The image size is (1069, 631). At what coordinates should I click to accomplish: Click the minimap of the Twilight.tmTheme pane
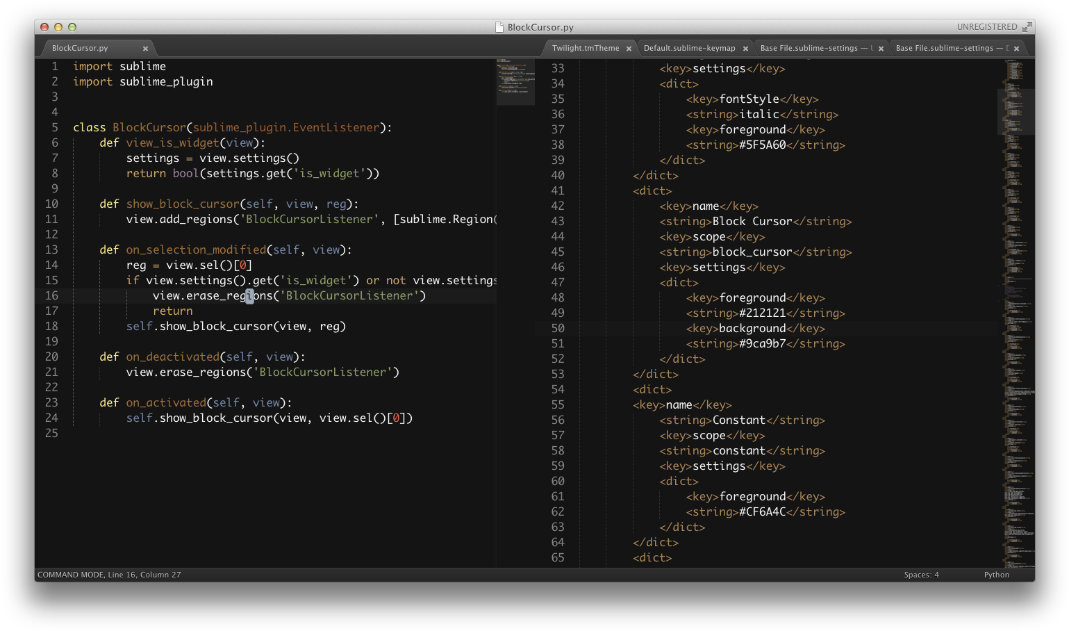click(x=1016, y=313)
